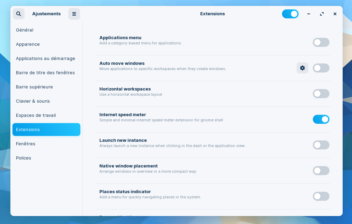The width and height of the screenshot is (352, 224).
Task: Switch on Auto move windows extension
Action: tap(321, 68)
